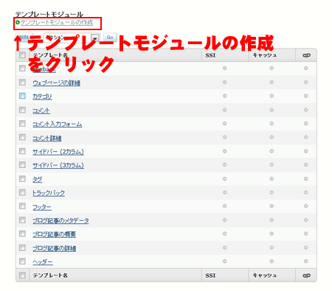Tick the checkbox next to コメント詳細
Screen dimensions: 332x291
pyautogui.click(x=22, y=137)
